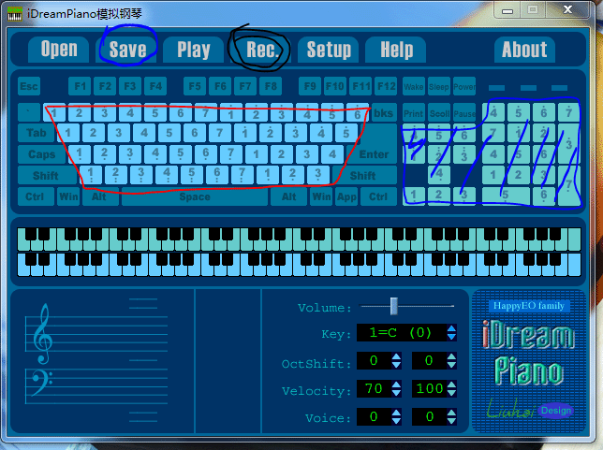Click the F12 virtual key
Screen dimensions: 603x450
[386, 86]
